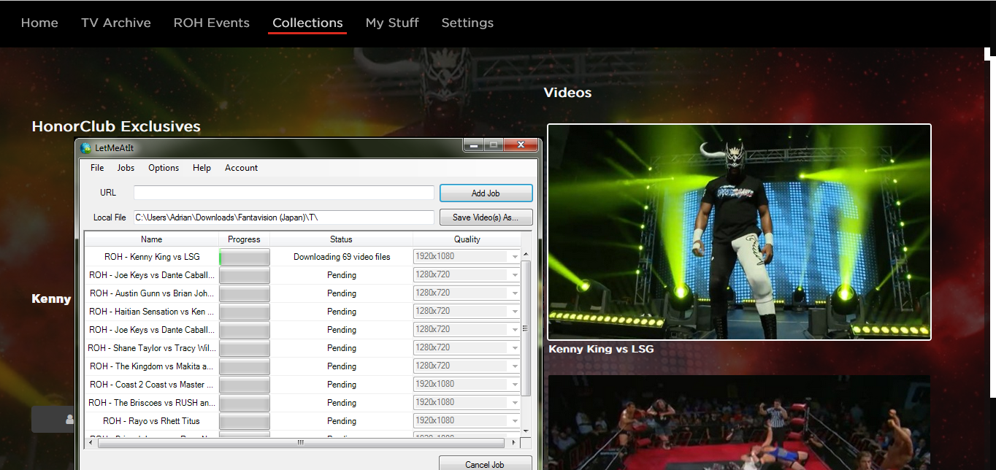Click the job list scroll-left arrow
The image size is (996, 470).
tap(91, 443)
